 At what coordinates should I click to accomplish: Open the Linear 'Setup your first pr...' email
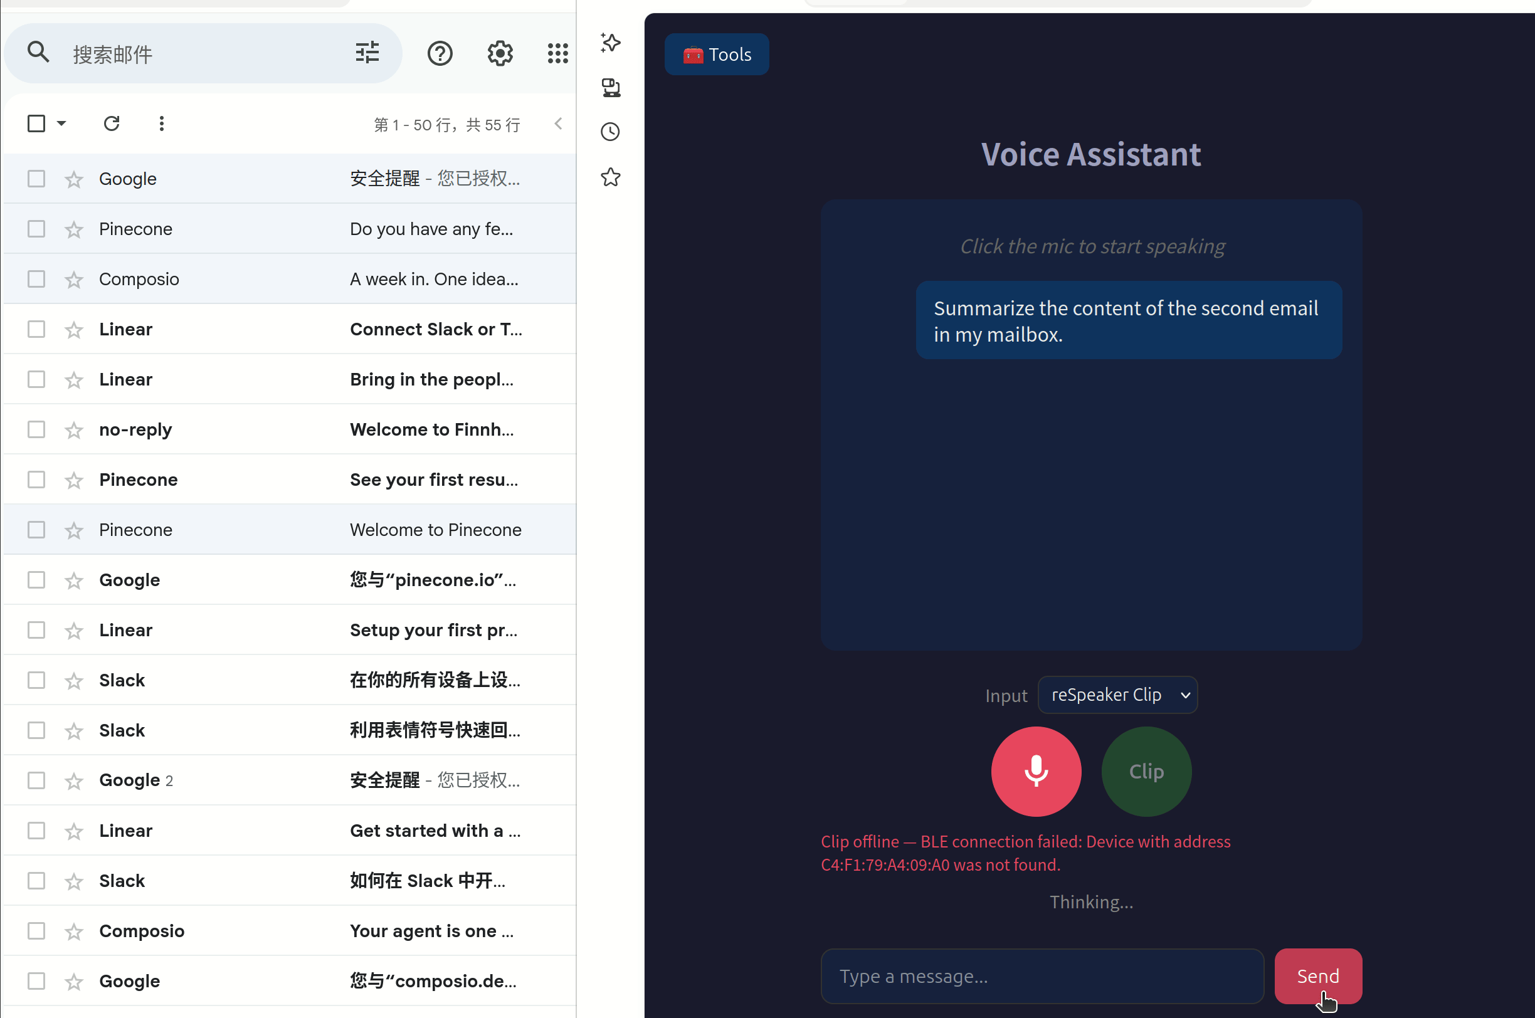(x=290, y=630)
